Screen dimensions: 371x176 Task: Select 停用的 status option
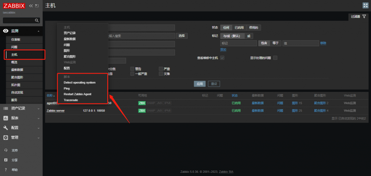click(x=254, y=27)
